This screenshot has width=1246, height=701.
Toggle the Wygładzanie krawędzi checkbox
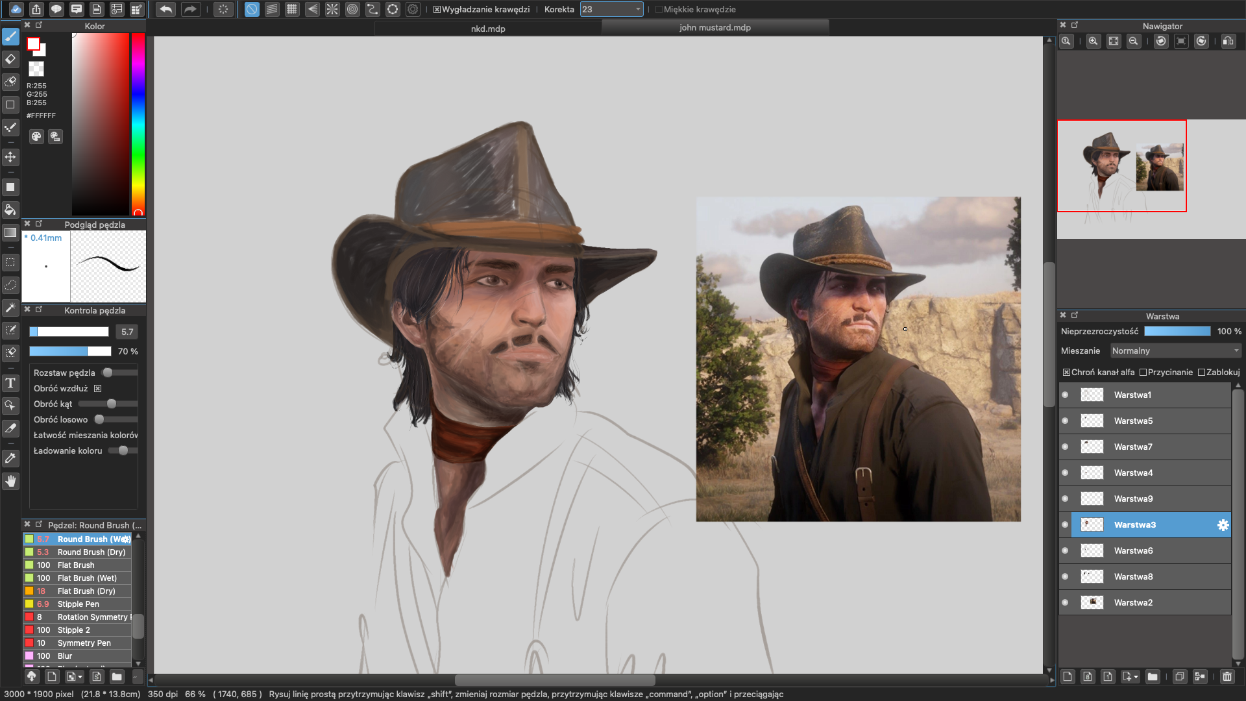437,10
